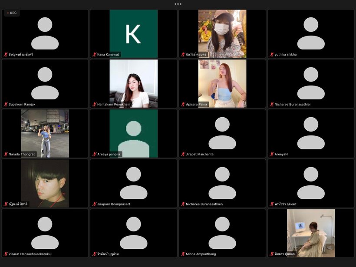Screen dimensions: 356x267
Task: Select Nantakarn Poonkham's profile photo
Action: click(134, 83)
